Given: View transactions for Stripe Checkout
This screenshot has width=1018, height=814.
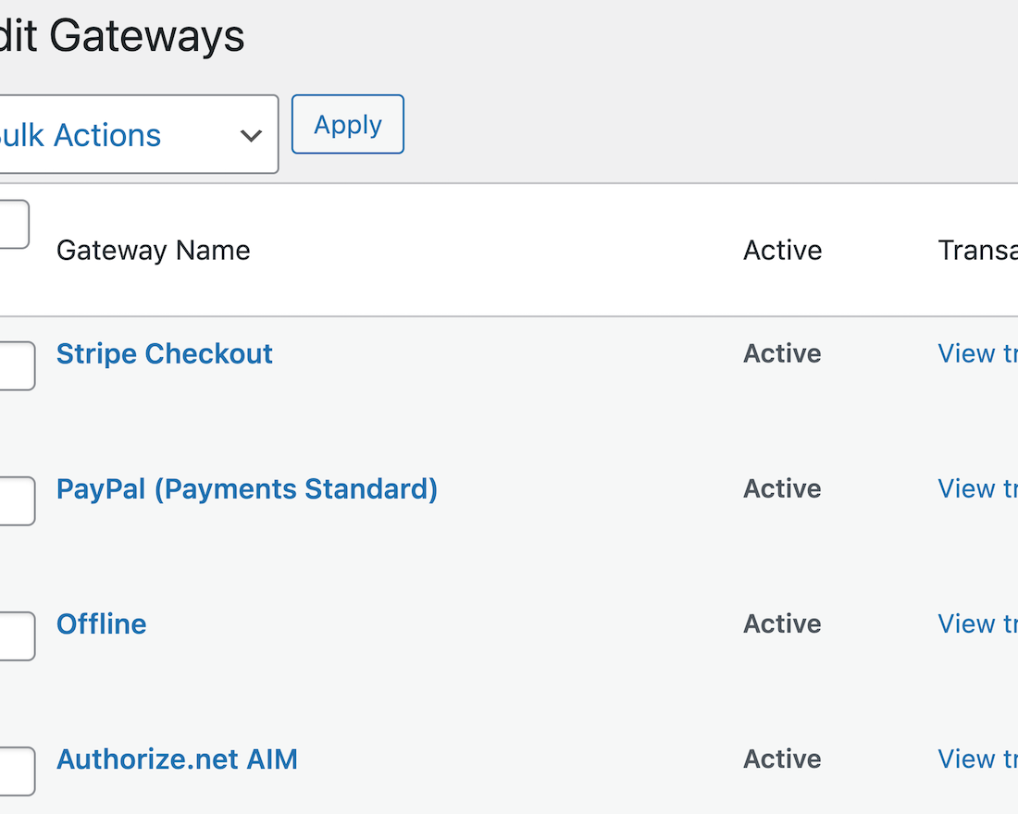Looking at the screenshot, I should (977, 353).
